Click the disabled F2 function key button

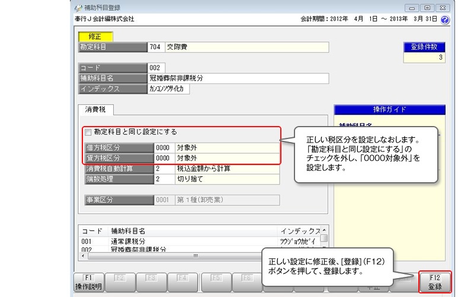[119, 282]
